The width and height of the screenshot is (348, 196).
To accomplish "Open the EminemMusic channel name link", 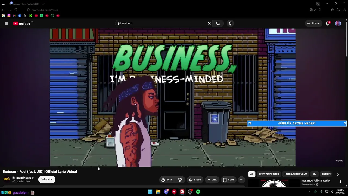I will [21, 178].
